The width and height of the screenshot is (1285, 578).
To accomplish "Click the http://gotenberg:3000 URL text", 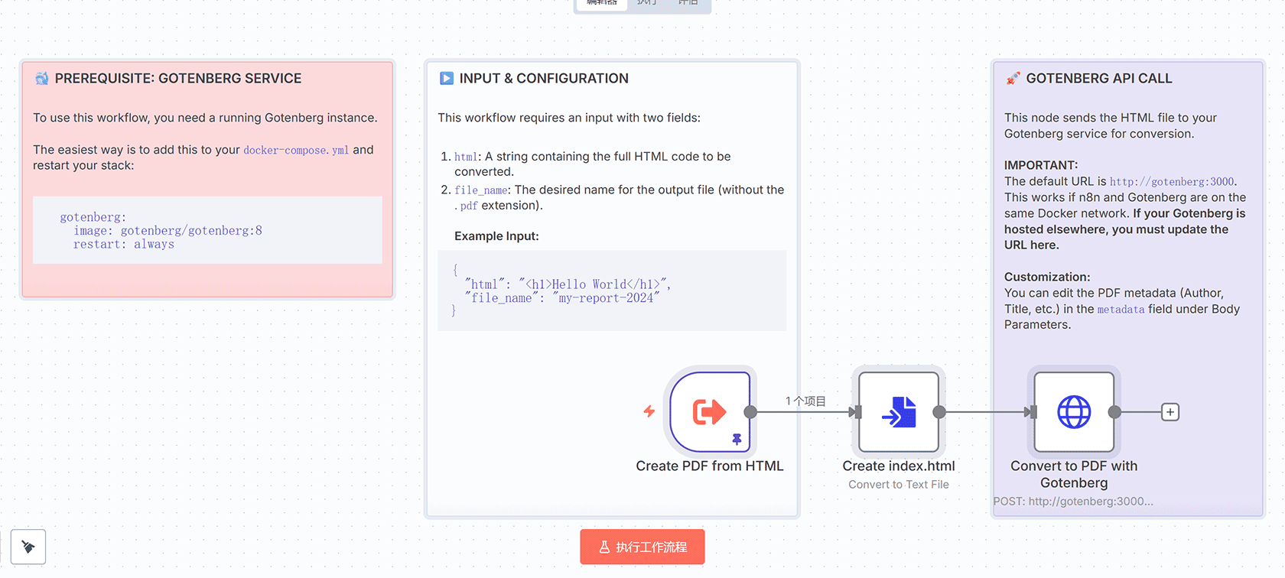I will tap(1171, 182).
